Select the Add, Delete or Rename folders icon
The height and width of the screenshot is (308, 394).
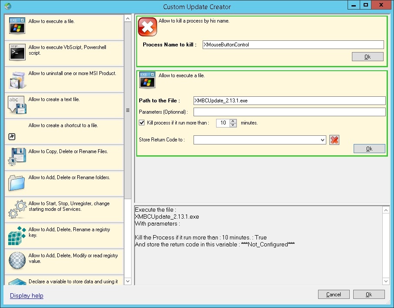(16, 183)
